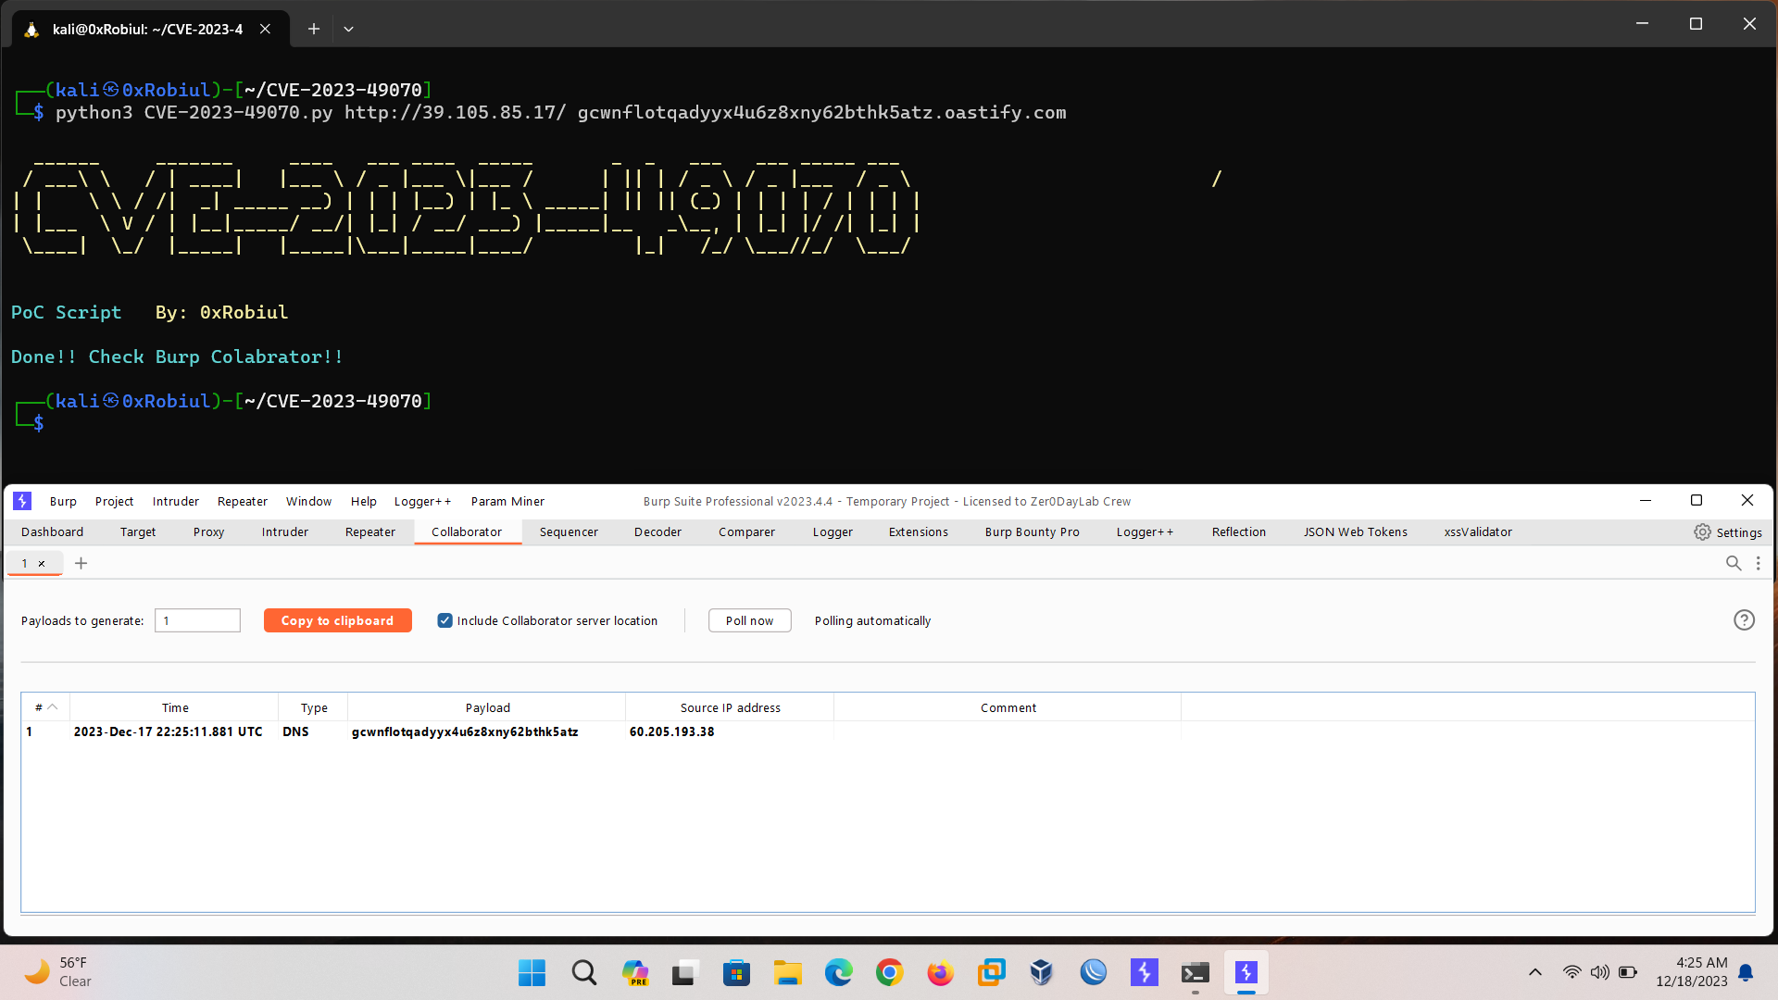The image size is (1778, 1000).
Task: Click the Poll now button
Action: coord(749,620)
